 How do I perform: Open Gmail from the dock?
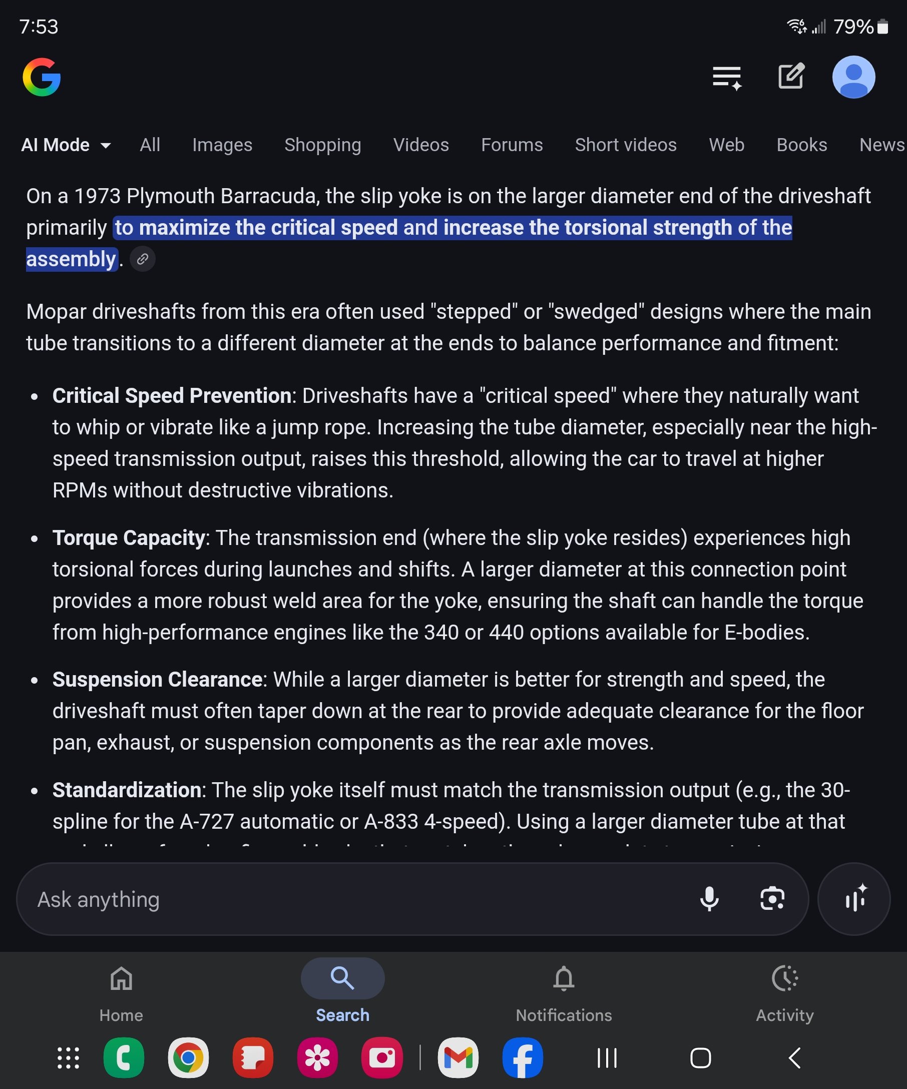(459, 1058)
